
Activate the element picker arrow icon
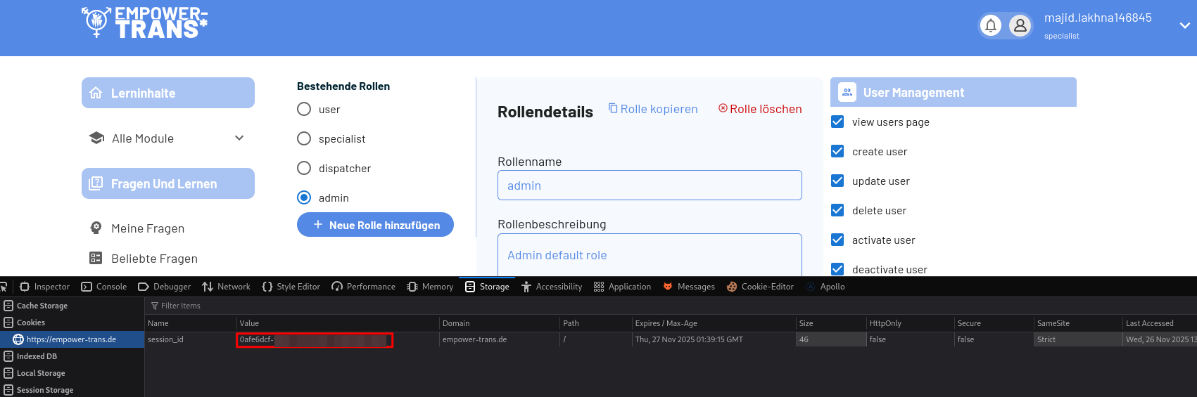pyautogui.click(x=4, y=287)
